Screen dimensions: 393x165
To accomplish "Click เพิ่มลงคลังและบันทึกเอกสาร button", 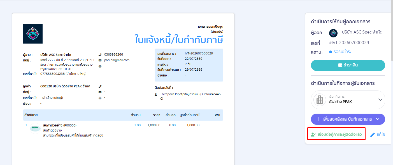I will click(348, 119).
